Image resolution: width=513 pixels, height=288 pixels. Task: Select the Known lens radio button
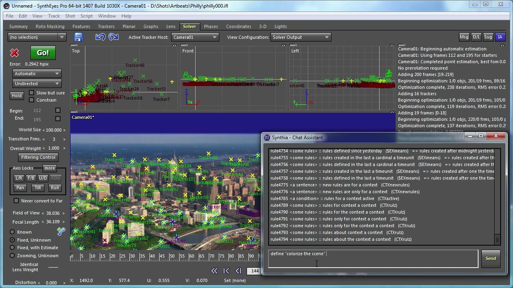(x=12, y=232)
